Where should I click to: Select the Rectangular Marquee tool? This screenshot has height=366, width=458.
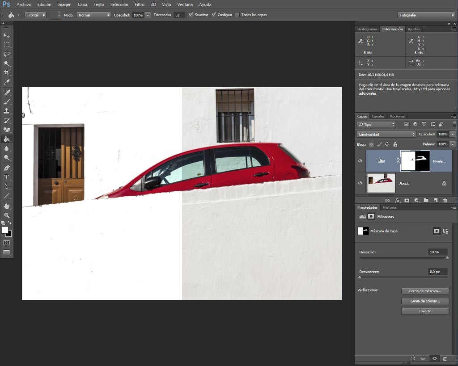6,45
